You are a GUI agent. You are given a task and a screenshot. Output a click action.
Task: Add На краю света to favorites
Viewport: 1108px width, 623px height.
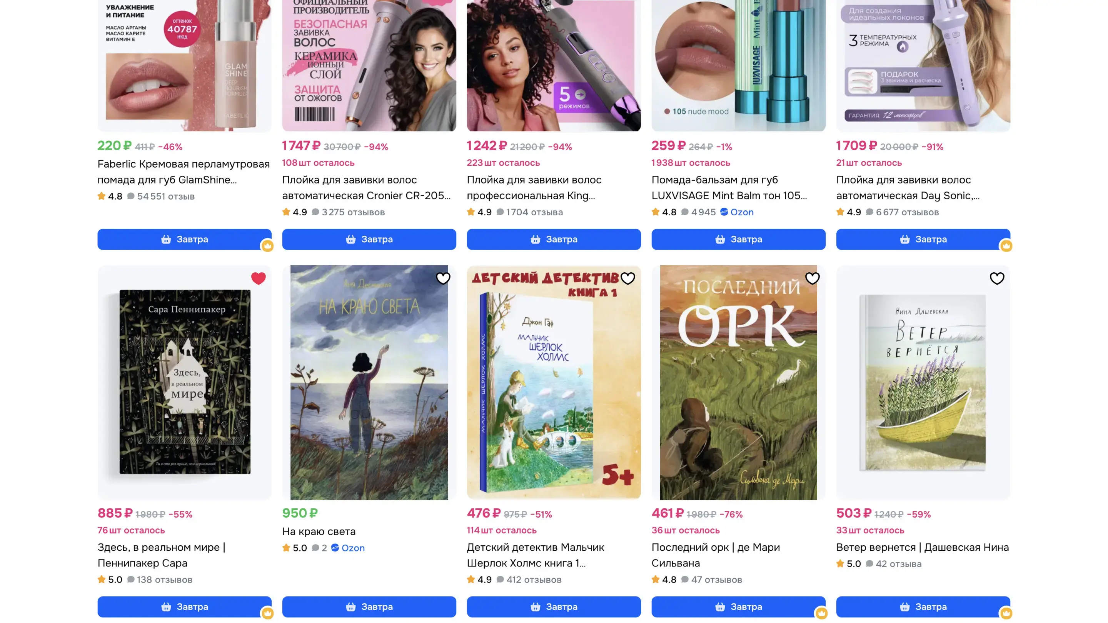point(443,278)
